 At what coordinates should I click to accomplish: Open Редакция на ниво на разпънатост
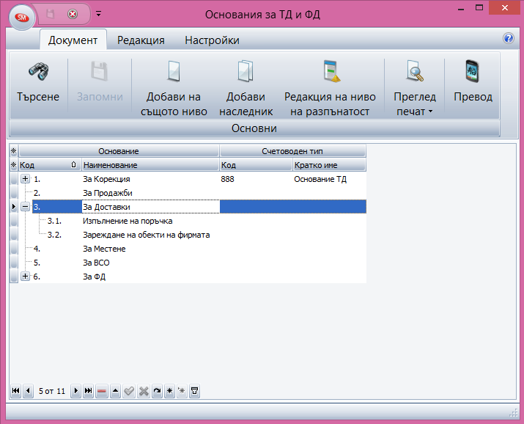(x=330, y=89)
